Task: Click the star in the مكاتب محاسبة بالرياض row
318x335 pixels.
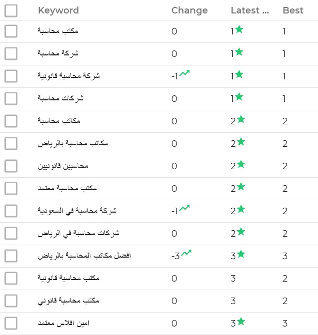Action: (241, 142)
